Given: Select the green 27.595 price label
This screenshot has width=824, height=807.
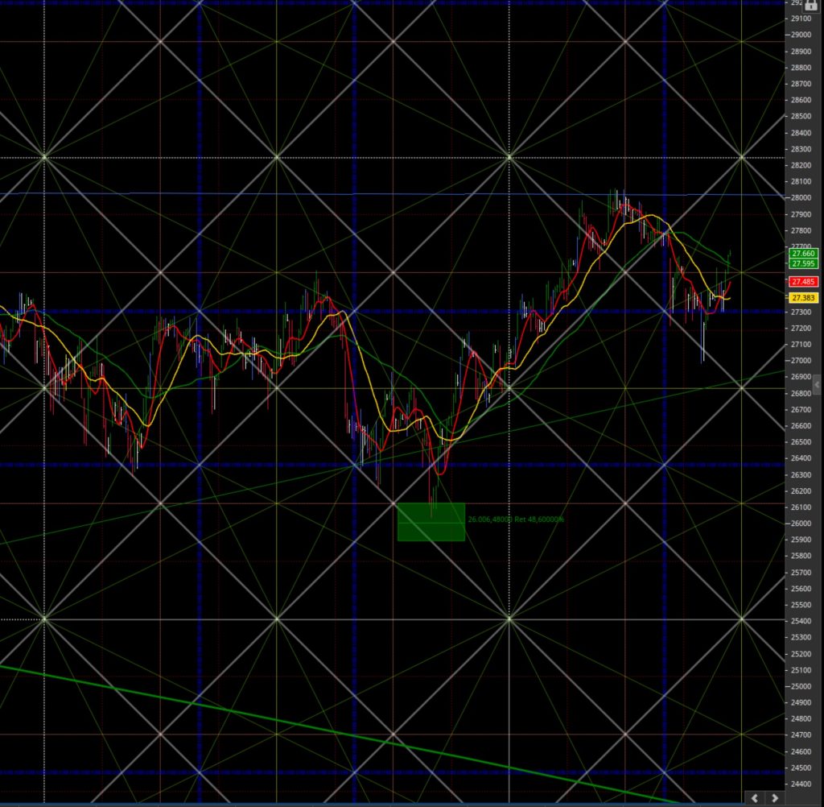Looking at the screenshot, I should point(804,263).
